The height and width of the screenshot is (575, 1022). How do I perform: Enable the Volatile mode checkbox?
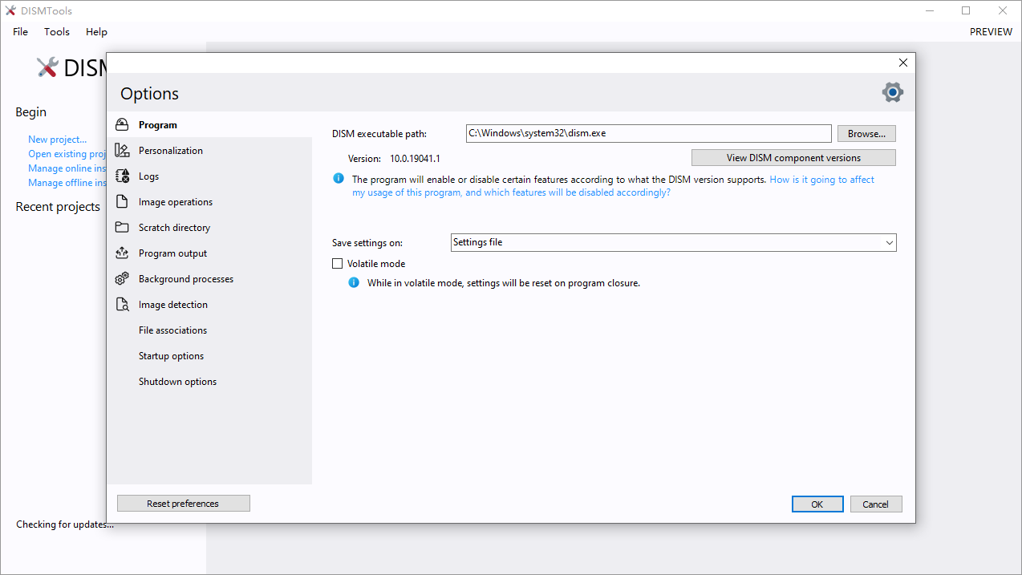click(338, 264)
